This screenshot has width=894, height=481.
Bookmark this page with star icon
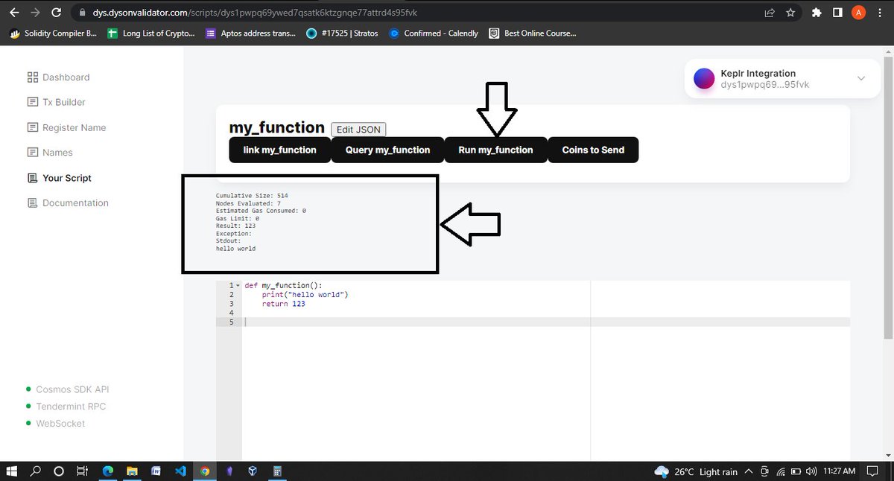[x=790, y=13]
